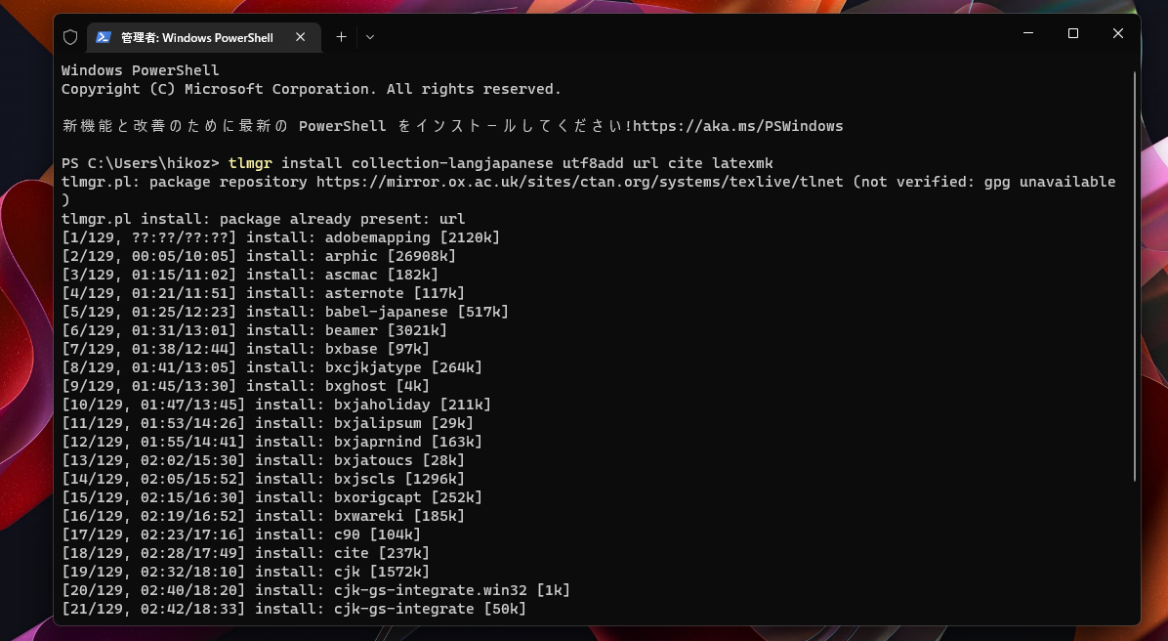Open a new tab with plus button
Viewport: 1168px width, 641px height.
point(341,37)
